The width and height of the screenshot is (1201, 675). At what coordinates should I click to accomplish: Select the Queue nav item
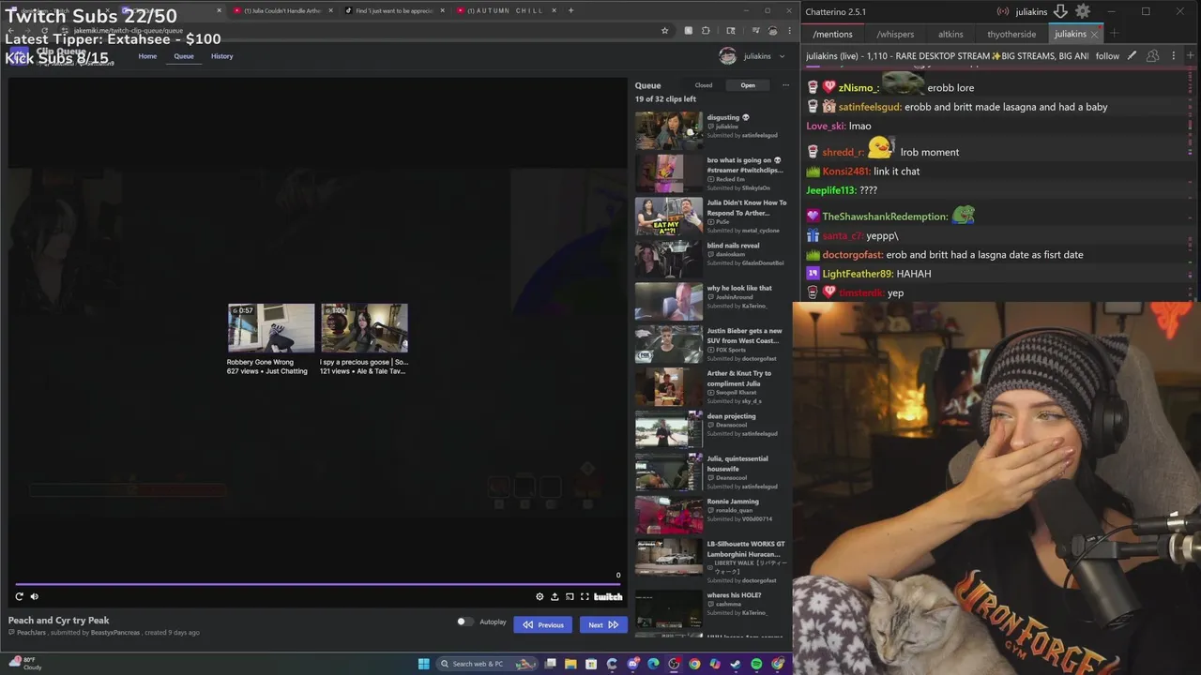[x=184, y=56]
